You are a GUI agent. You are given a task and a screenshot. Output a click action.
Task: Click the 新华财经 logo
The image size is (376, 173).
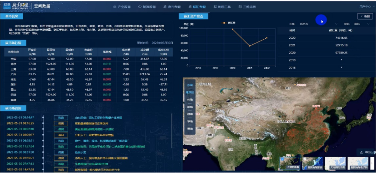(16, 6)
